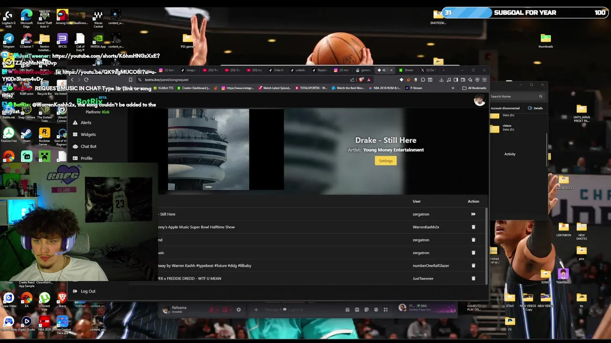This screenshot has height=343, width=611.
Task: Click the browser back arrow
Action: pyautogui.click(x=72, y=80)
